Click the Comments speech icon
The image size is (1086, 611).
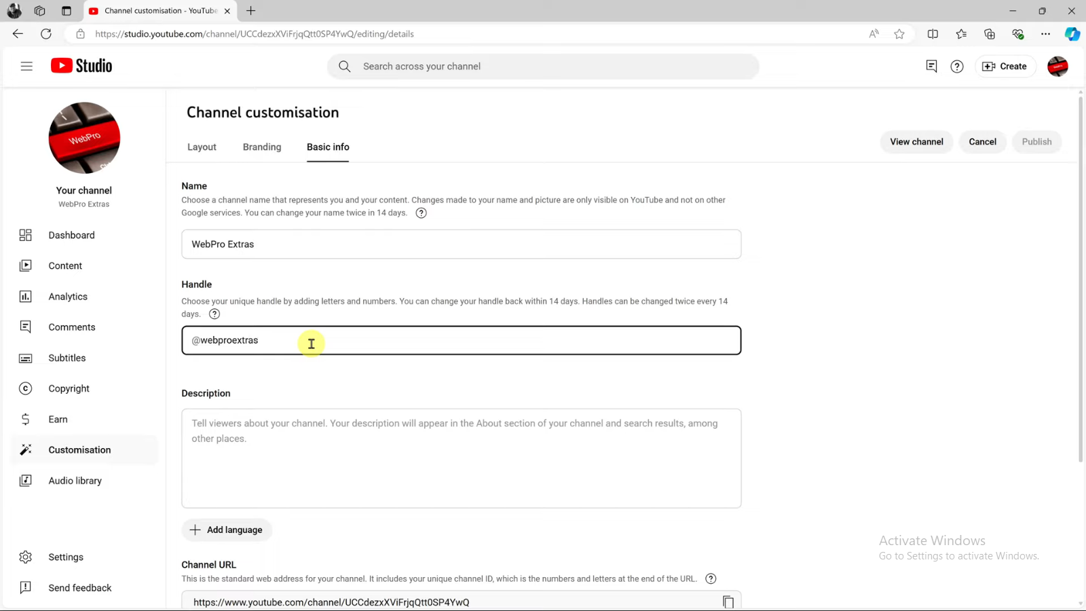tap(26, 327)
